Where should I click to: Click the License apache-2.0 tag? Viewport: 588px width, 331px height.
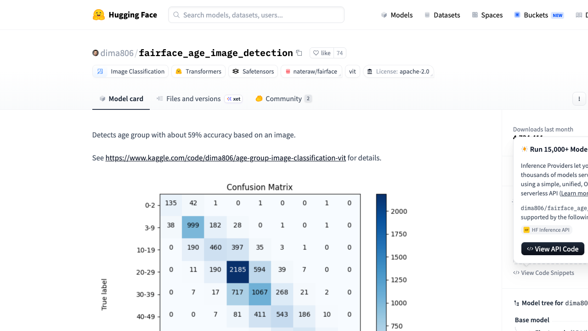pos(398,71)
